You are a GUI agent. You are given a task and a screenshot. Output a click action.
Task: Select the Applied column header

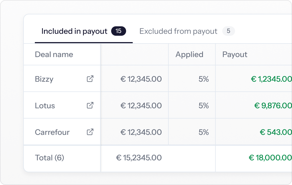point(189,55)
